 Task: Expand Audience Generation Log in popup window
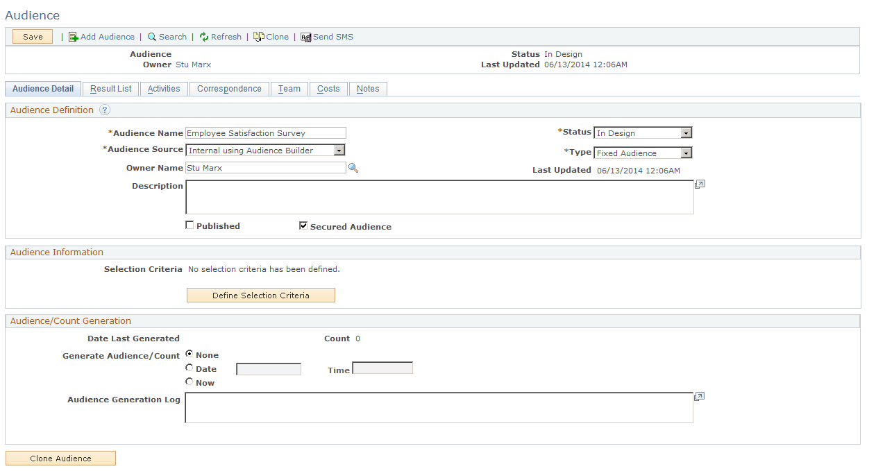click(699, 397)
